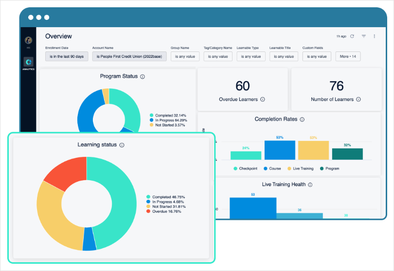Click the small blue In Progress segment in Learning status
Image resolution: width=394 pixels, height=271 pixels.
click(90, 239)
